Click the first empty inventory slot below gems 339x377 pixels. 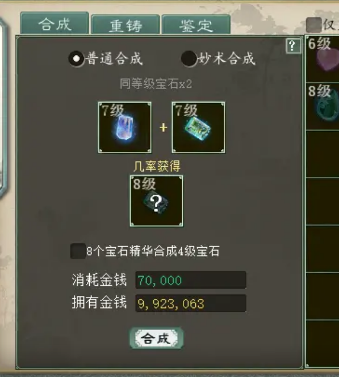pos(323,154)
